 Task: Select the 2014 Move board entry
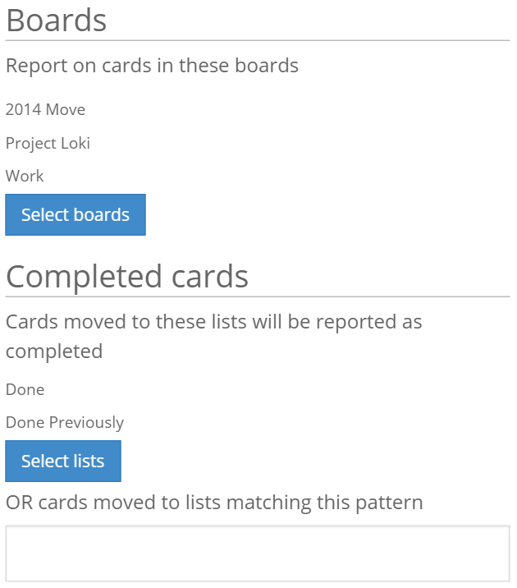(45, 109)
